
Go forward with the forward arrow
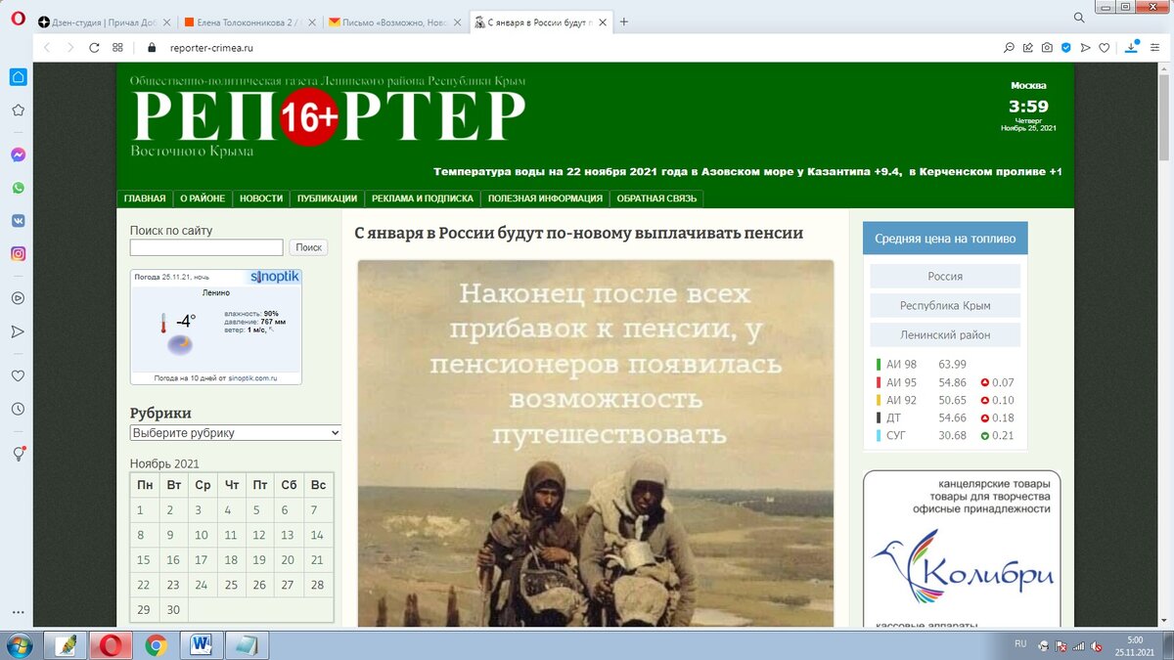coord(70,47)
